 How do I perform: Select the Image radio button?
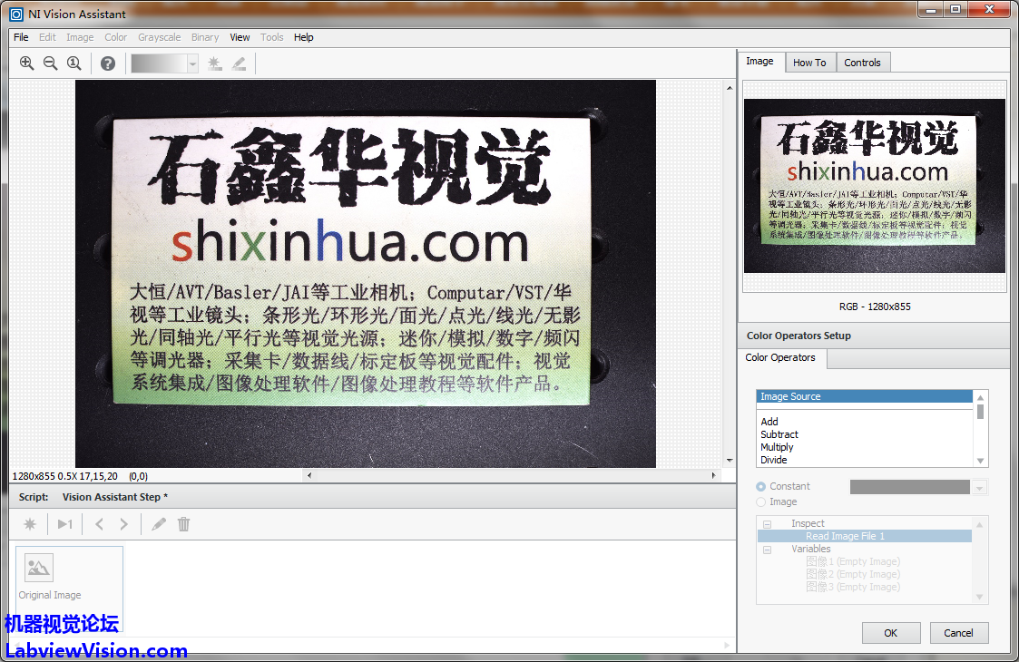[761, 502]
